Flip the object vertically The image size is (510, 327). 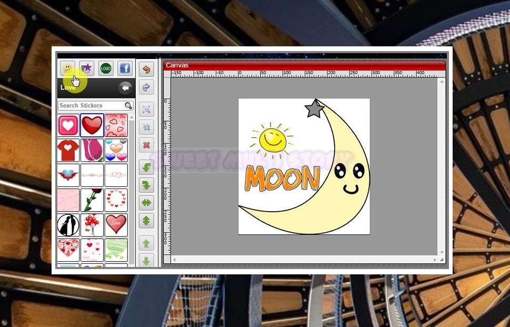tap(146, 221)
